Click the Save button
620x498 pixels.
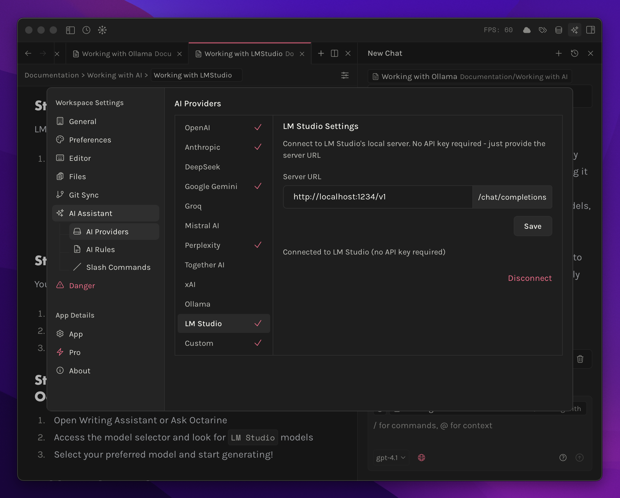tap(532, 226)
